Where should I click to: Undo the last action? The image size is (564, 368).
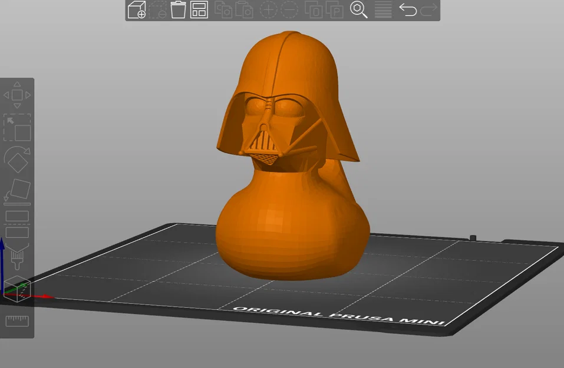click(408, 10)
